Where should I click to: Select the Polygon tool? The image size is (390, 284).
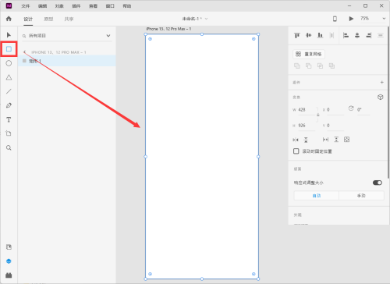click(9, 77)
